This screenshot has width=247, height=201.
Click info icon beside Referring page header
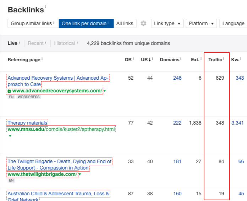pos(42,59)
